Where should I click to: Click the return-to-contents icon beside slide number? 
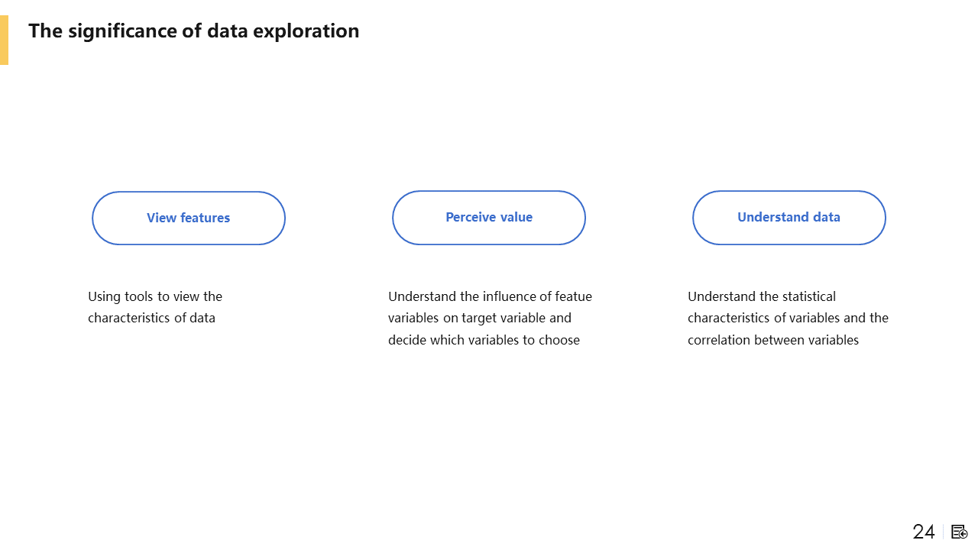click(960, 532)
